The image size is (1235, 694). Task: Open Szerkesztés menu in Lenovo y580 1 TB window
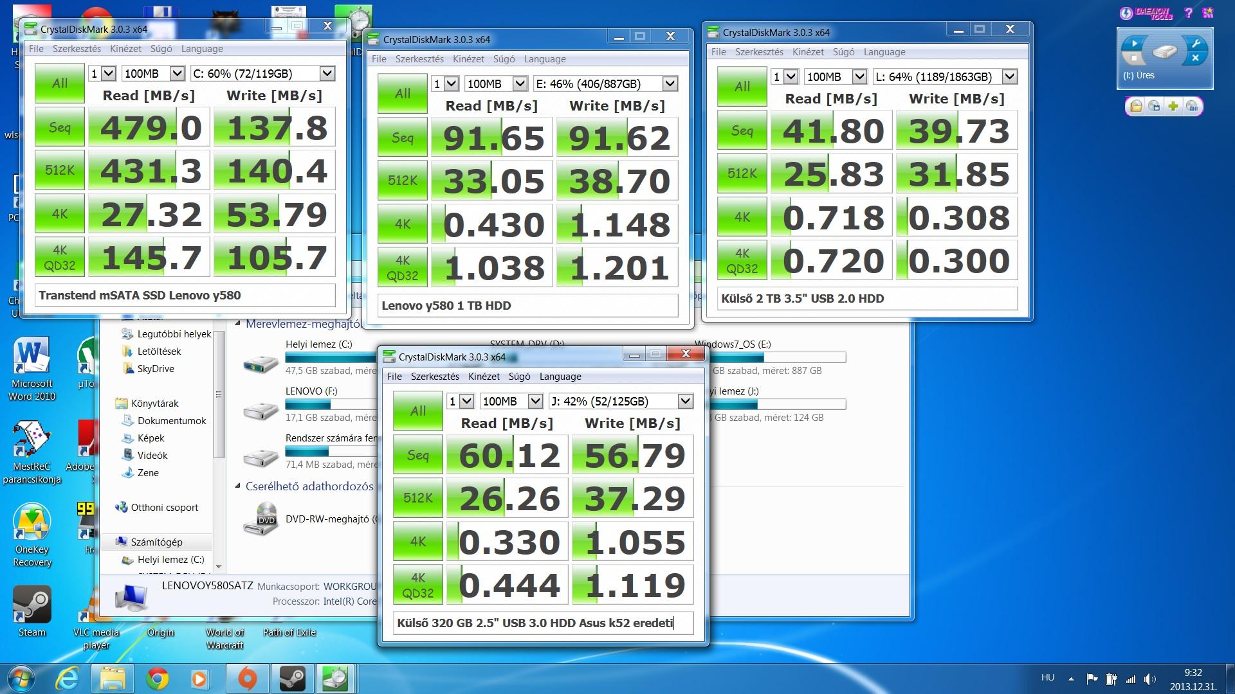tap(419, 59)
